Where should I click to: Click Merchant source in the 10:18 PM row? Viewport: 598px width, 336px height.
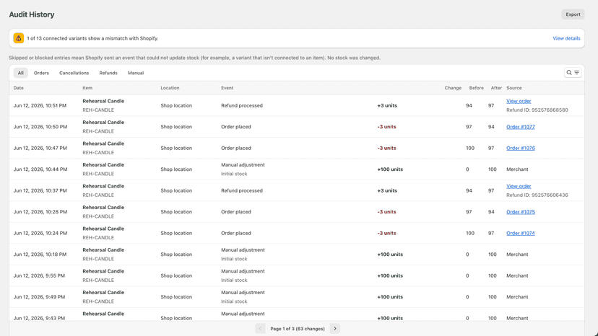click(x=517, y=255)
